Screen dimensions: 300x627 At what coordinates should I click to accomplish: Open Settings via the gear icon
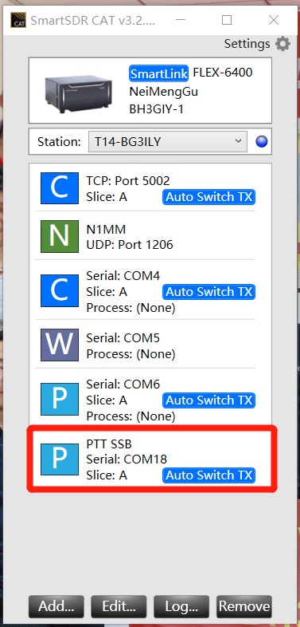click(282, 44)
